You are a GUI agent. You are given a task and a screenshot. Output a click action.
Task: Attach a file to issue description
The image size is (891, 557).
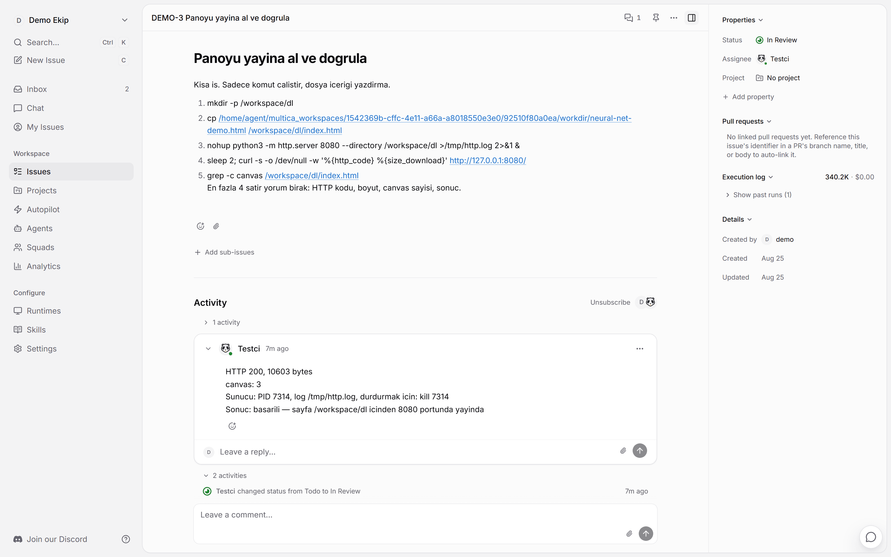point(216,226)
